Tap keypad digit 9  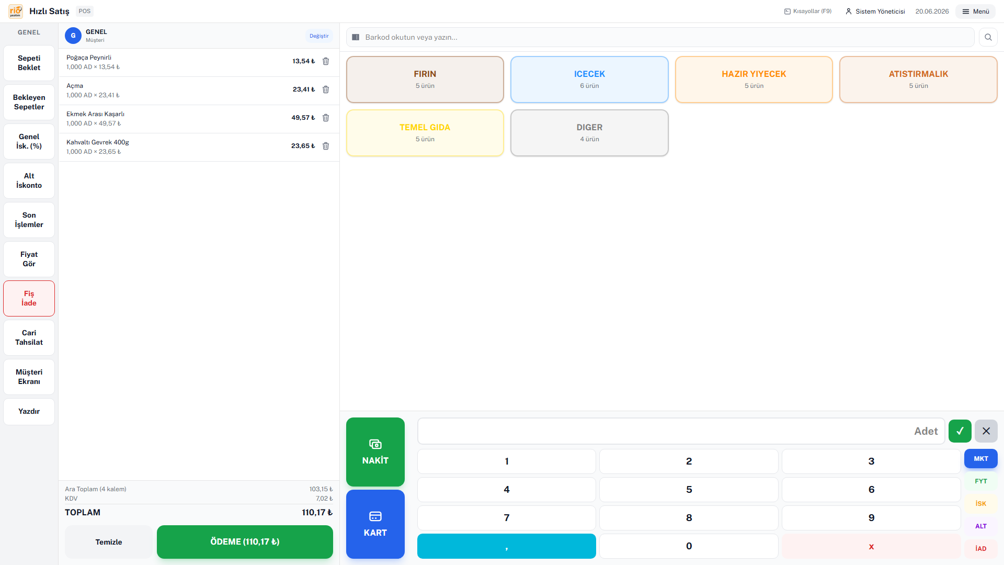pyautogui.click(x=871, y=518)
